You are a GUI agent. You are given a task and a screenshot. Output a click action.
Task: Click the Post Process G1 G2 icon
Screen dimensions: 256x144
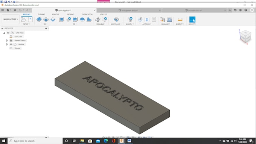[147, 20]
